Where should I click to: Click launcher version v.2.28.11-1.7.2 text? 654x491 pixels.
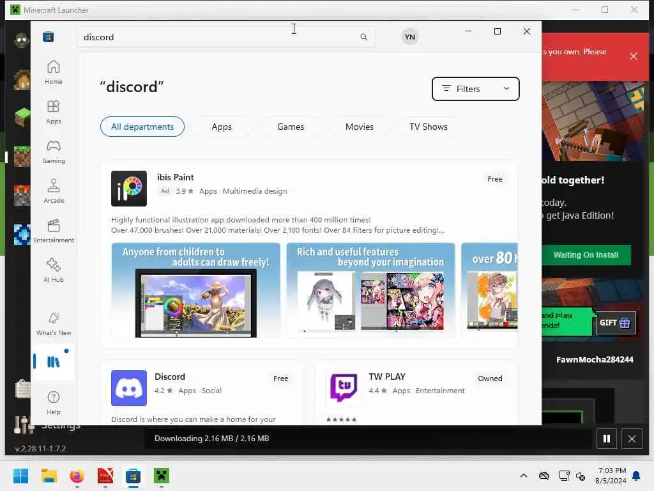pos(40,449)
